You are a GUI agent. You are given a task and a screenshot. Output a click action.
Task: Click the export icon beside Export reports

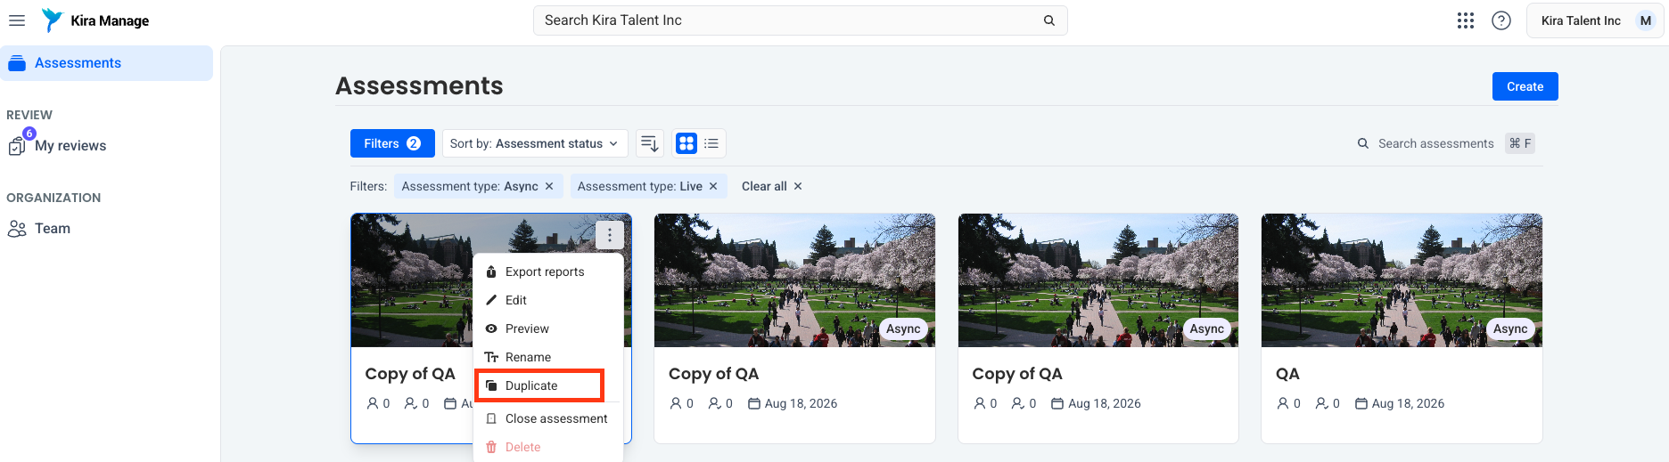[491, 272]
